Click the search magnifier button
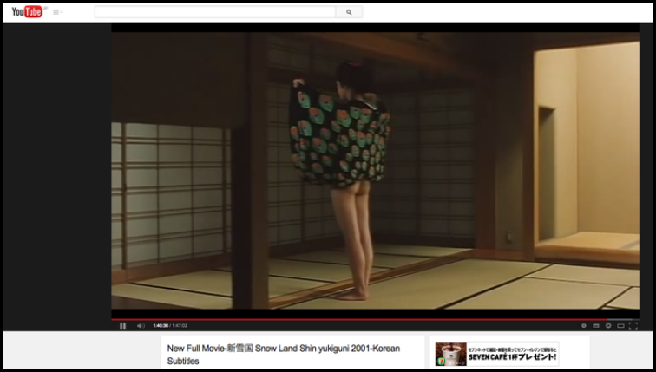656x372 pixels. tap(349, 12)
